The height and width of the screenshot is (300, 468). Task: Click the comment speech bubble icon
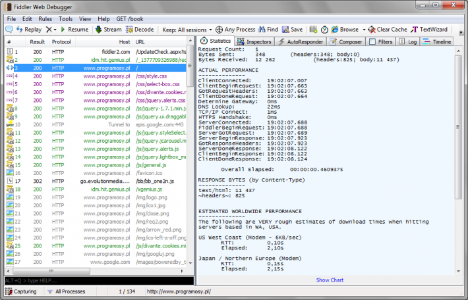coord(9,30)
